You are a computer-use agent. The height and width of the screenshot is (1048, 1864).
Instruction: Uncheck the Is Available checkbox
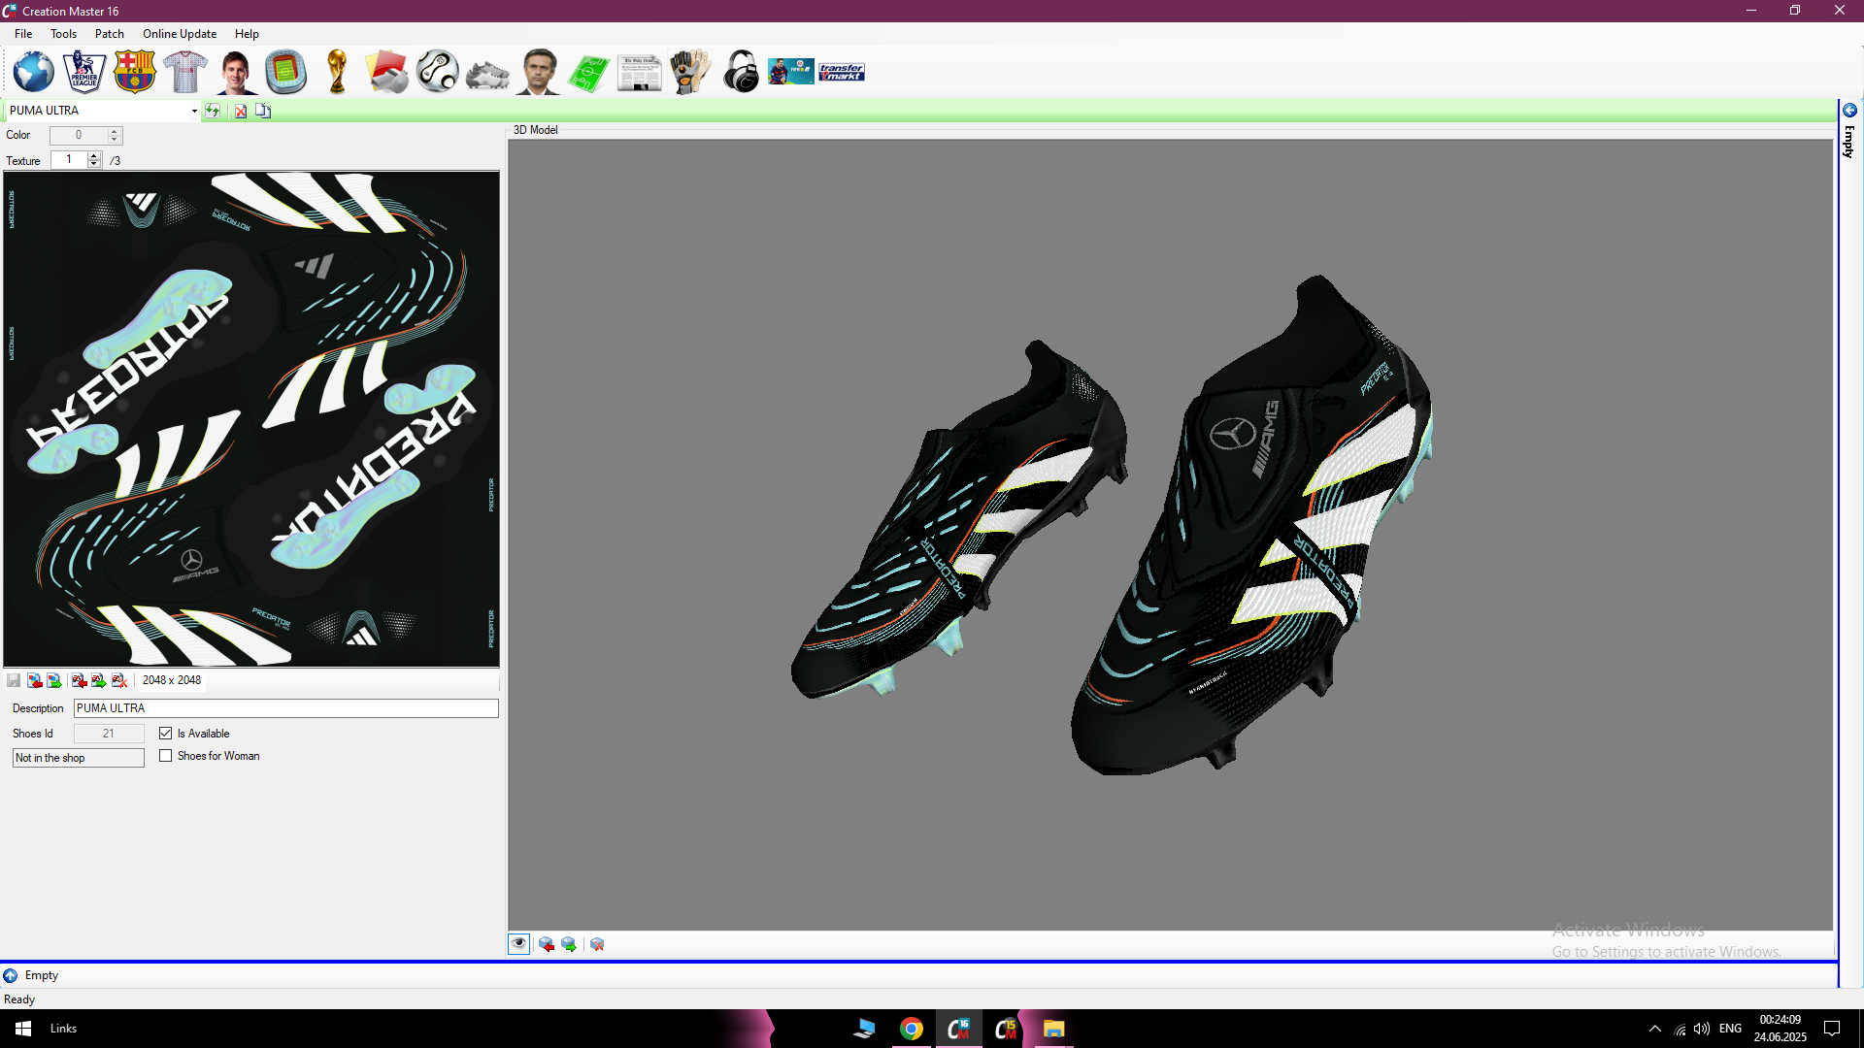(166, 734)
